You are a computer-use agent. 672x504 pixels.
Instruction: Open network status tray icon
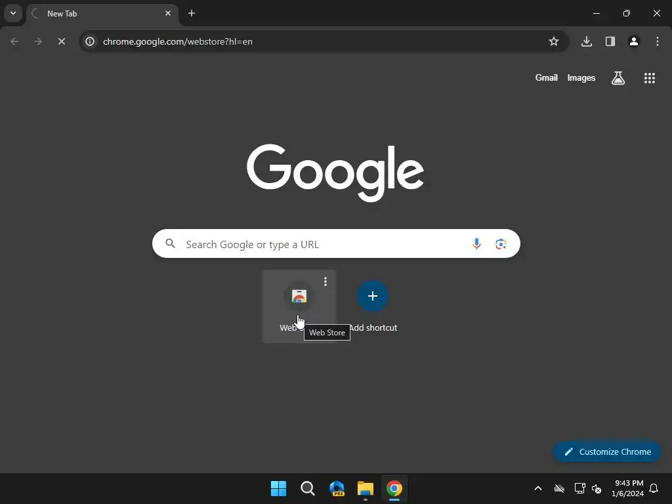click(x=580, y=488)
